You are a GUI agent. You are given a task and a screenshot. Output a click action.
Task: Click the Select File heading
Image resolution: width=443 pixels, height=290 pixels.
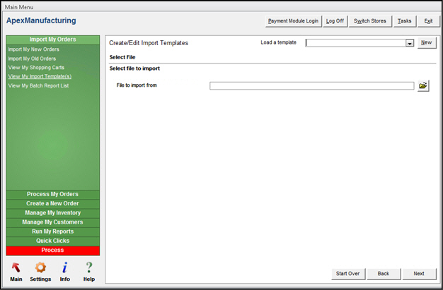tap(122, 57)
